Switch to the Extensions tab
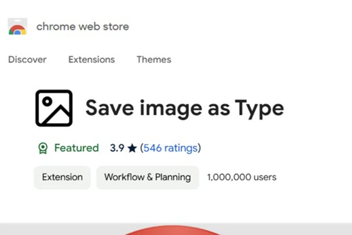Viewport: 352px width, 235px height. [91, 60]
